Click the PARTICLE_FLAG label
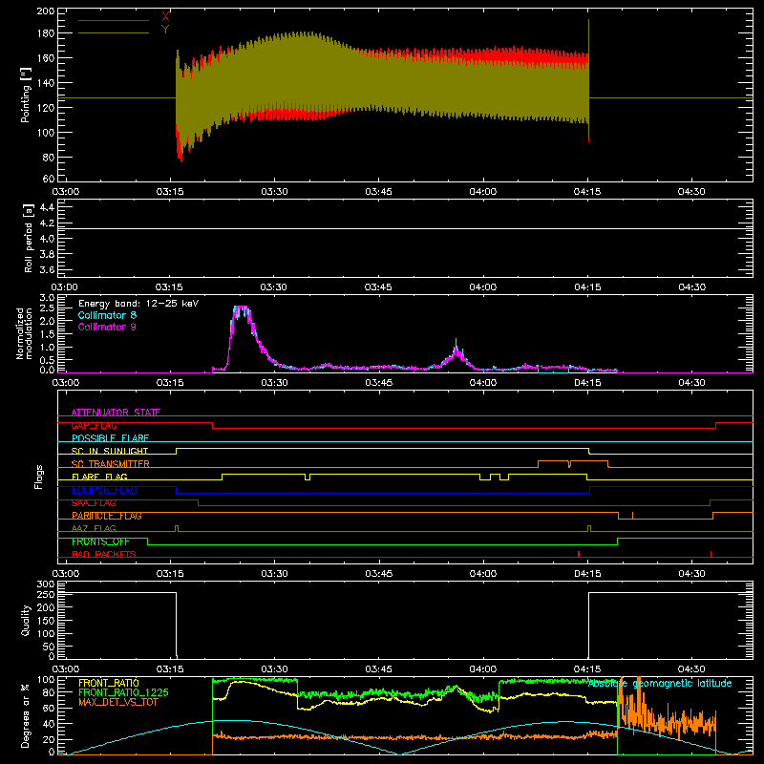Screen dimensions: 764x764 107,516
